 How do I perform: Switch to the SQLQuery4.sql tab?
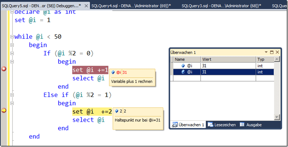click(x=131, y=6)
